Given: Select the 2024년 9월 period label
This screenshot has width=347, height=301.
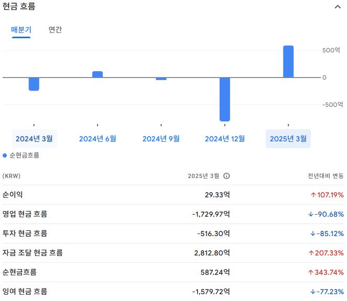Looking at the screenshot, I should (161, 139).
